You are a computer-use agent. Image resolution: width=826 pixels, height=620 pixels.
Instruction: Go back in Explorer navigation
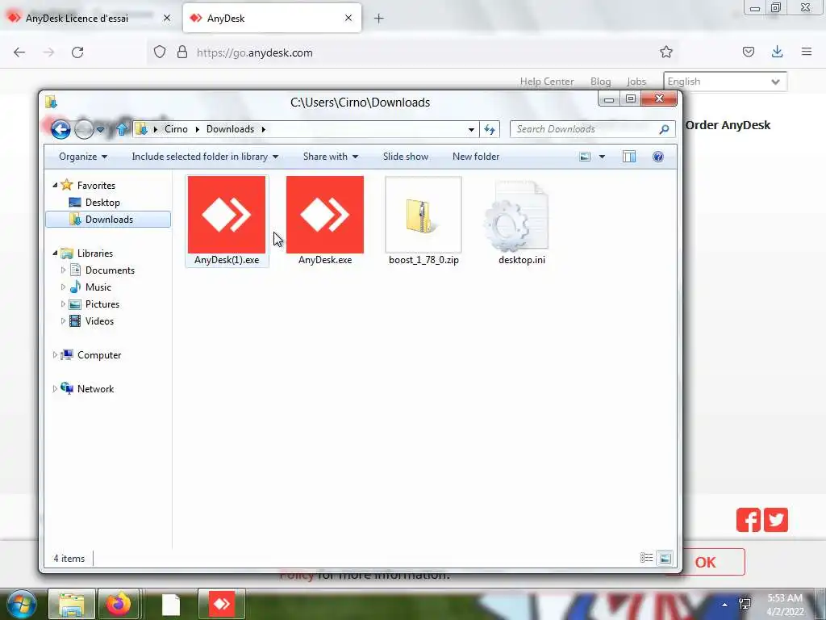tap(60, 129)
